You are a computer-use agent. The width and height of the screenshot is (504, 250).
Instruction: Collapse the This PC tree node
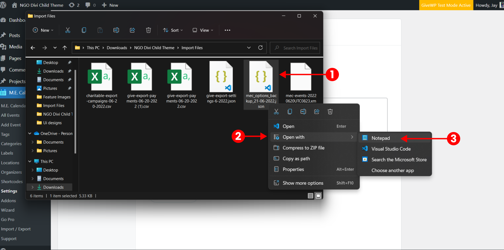30,161
